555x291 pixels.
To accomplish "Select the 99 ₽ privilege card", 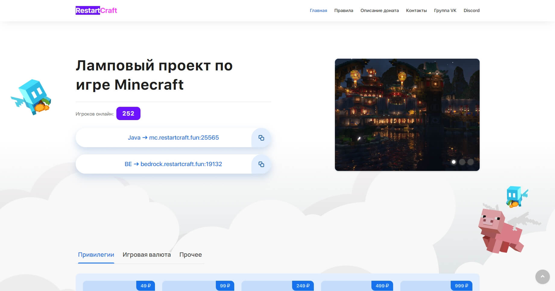I will click(x=198, y=286).
